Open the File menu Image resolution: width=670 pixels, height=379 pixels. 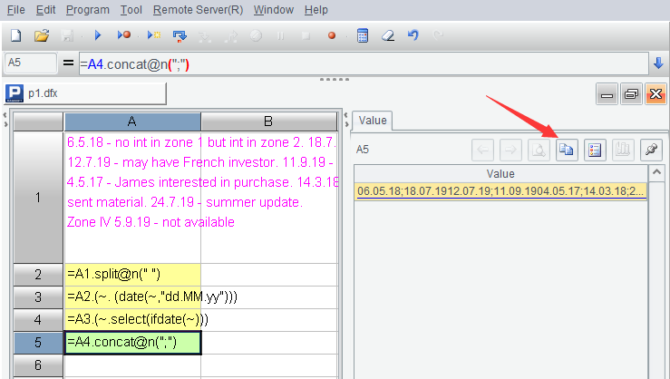16,10
